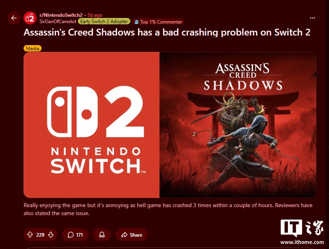Viewport: 329px width, 249px height.
Task: Open the r/NintendoSwitch2 community link
Action: tap(61, 15)
